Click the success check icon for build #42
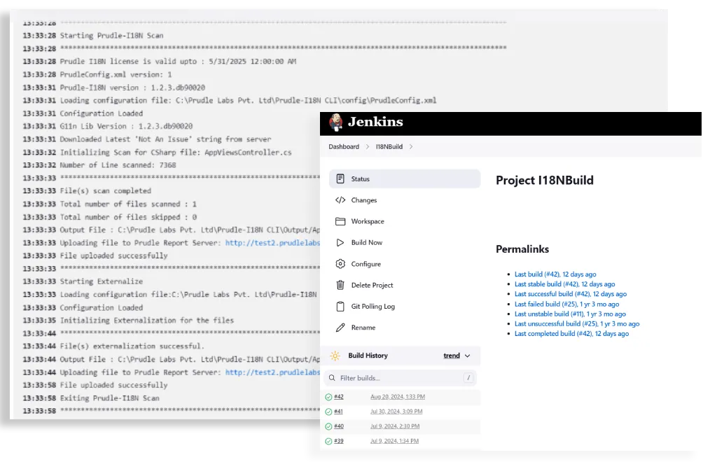Screen dimensions: 717x462 click(328, 397)
